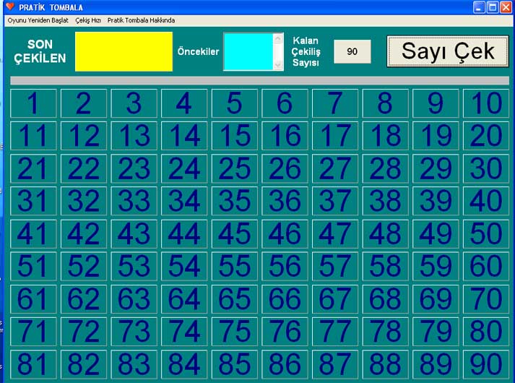Minimize the Pratik Tombala window

pyautogui.click(x=479, y=7)
